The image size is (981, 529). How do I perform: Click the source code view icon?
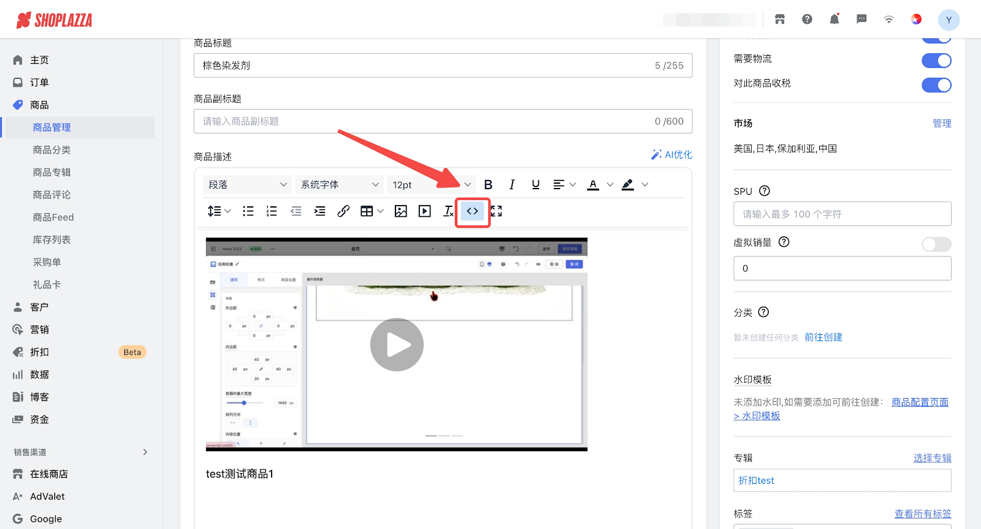[x=472, y=211]
